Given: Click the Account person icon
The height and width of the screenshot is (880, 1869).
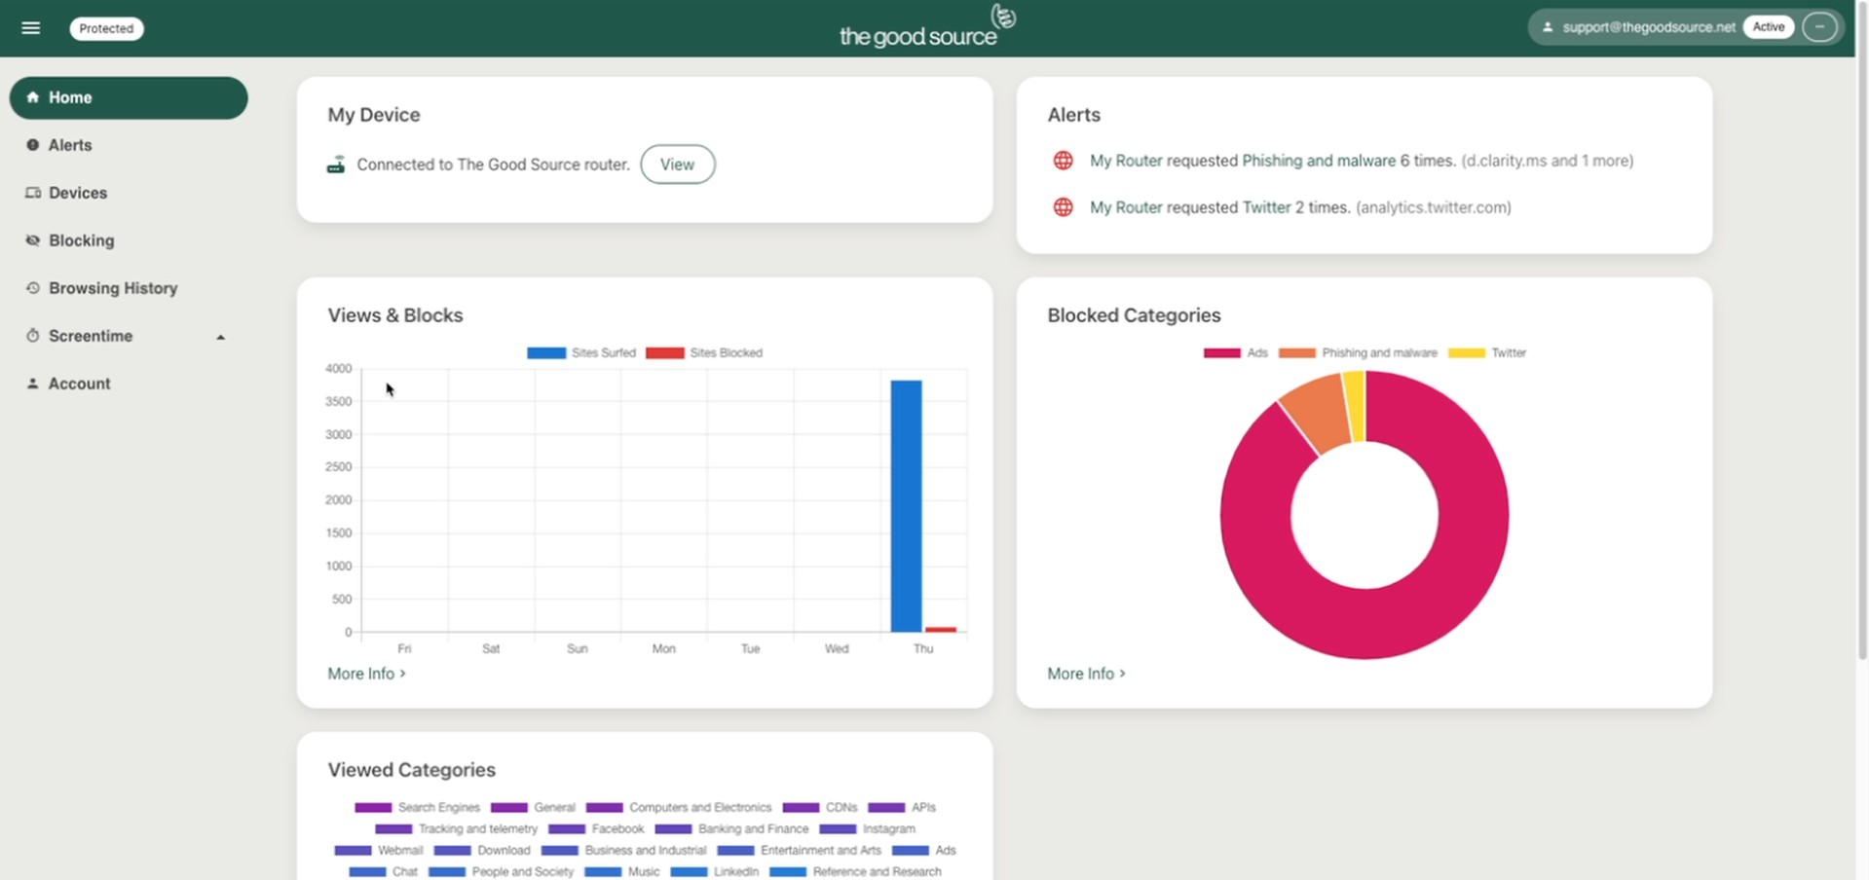Looking at the screenshot, I should coord(33,384).
